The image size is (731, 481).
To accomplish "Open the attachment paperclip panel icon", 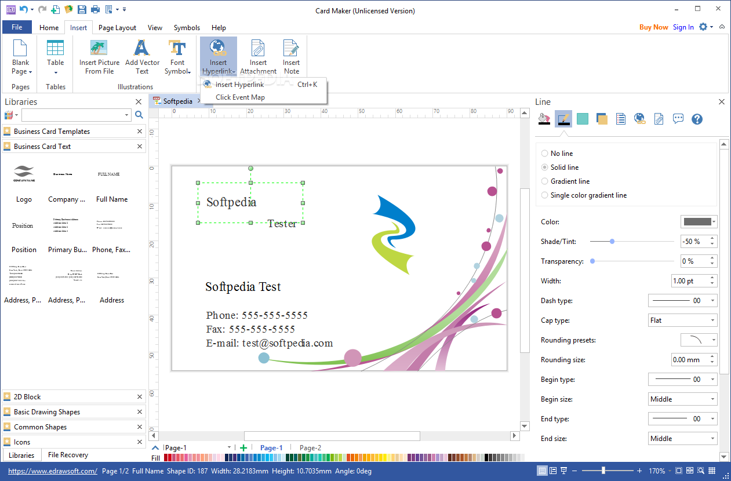I will [659, 119].
